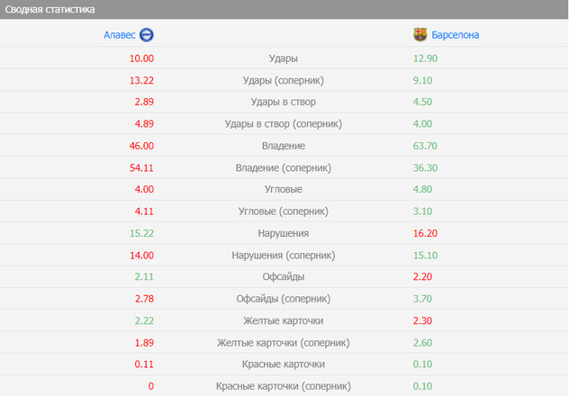This screenshot has width=569, height=396.
Task: Click Alavés's 46.00 possession value
Action: 142,146
